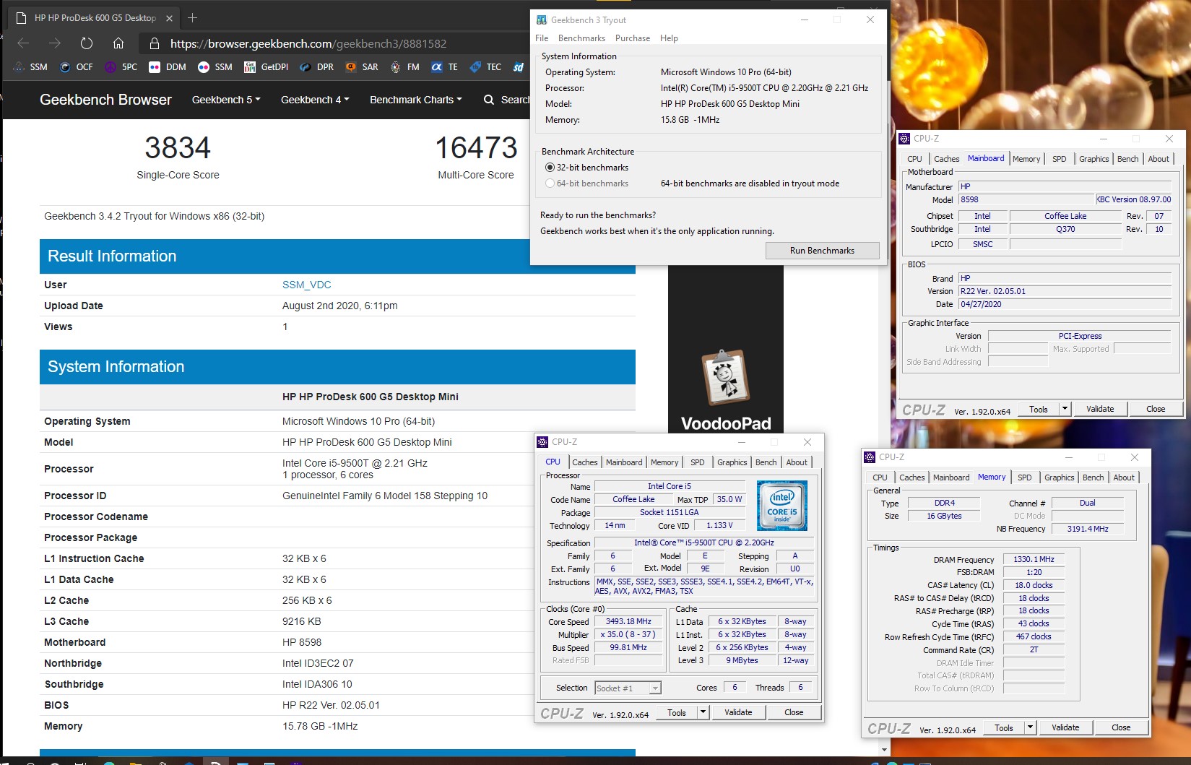Click the Core Speed value 3493.18 MHz
1191x765 pixels.
click(628, 621)
